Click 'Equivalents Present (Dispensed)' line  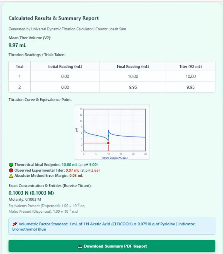click(47, 205)
